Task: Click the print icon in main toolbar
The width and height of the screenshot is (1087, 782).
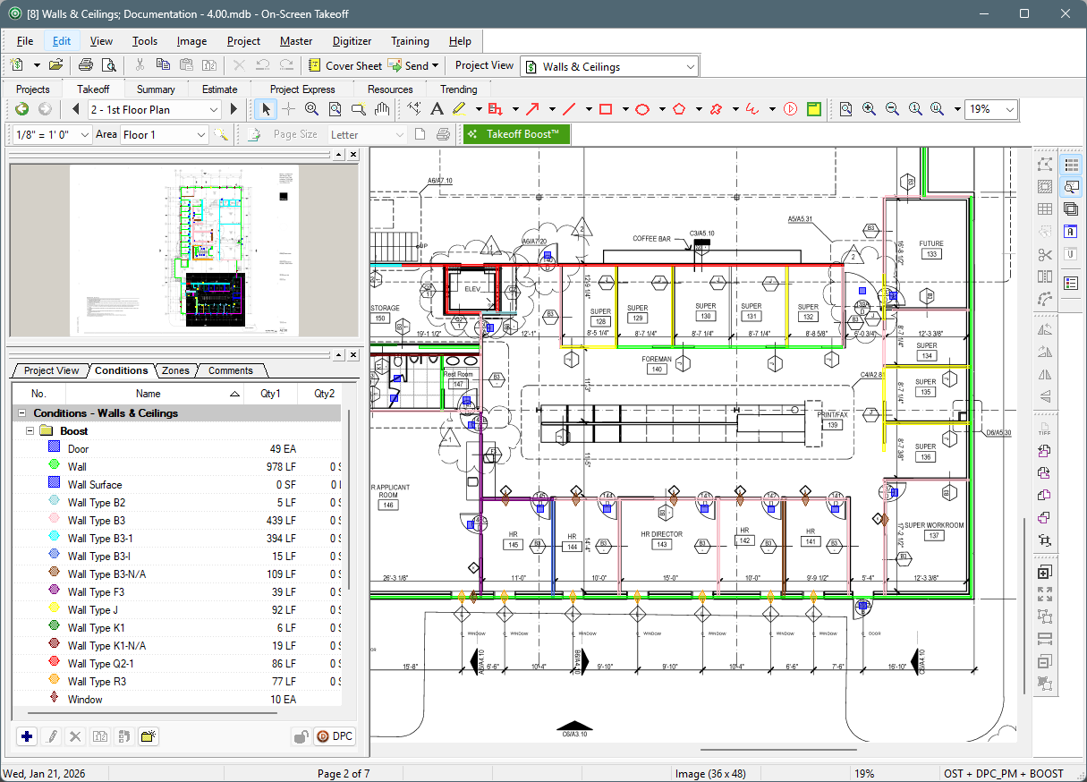Action: (86, 65)
